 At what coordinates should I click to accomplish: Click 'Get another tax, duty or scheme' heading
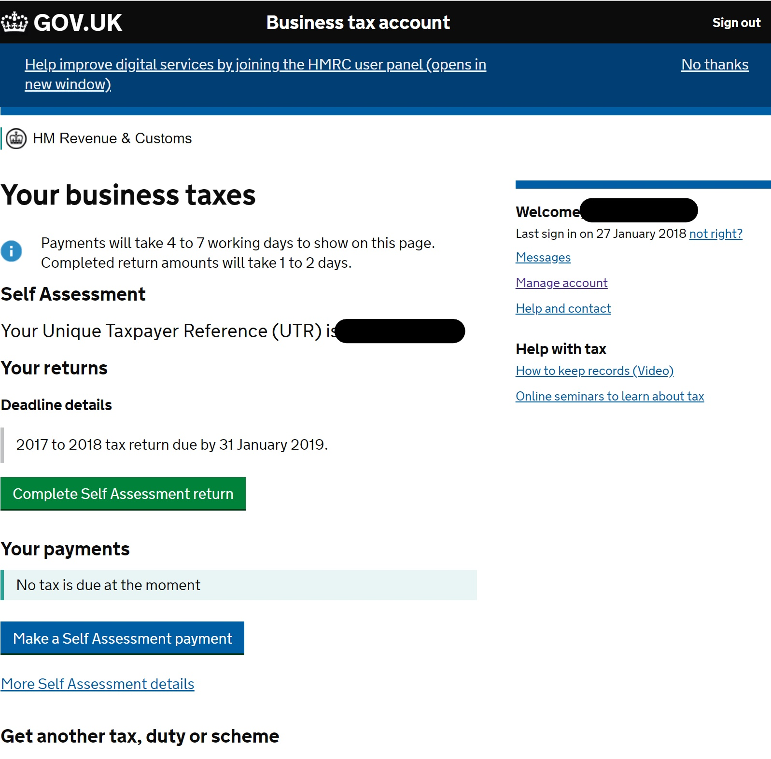click(140, 736)
